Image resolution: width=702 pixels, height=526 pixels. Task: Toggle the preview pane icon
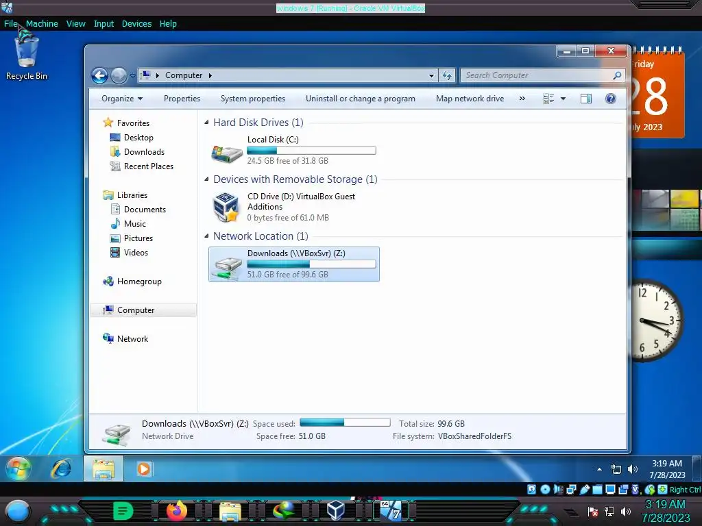point(585,99)
